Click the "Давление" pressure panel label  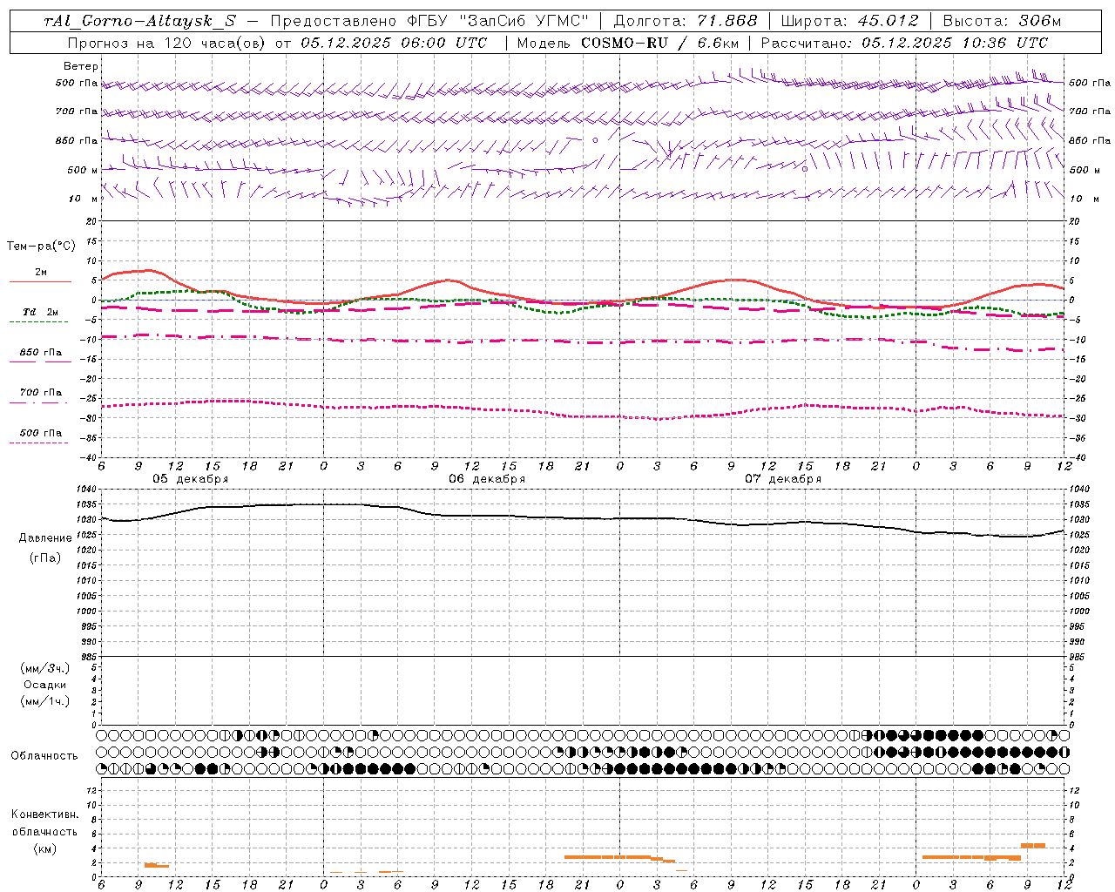coord(44,538)
